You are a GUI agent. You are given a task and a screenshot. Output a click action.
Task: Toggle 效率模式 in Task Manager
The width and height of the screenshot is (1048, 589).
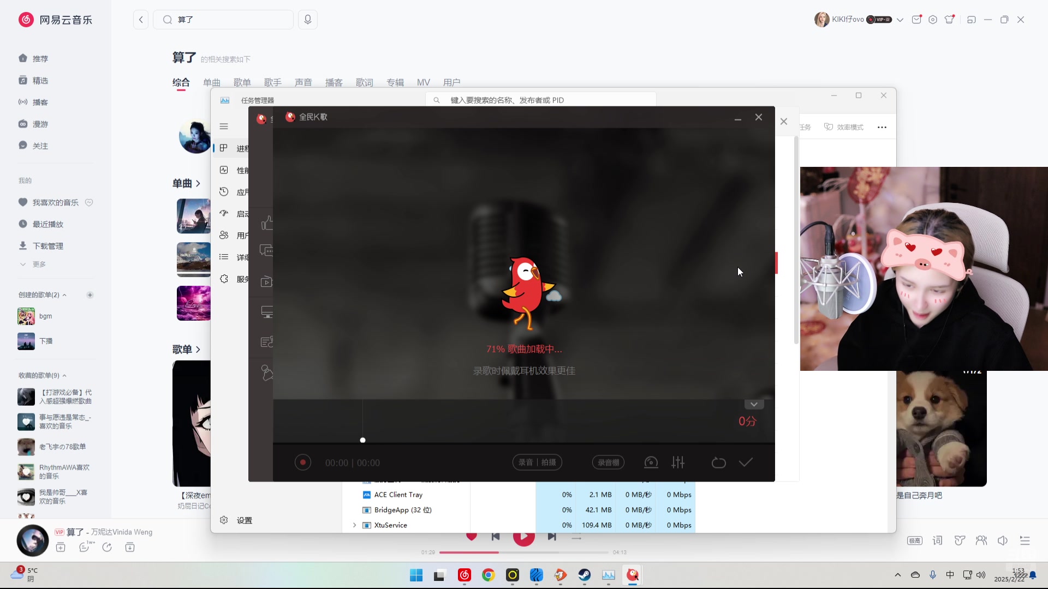(x=844, y=127)
